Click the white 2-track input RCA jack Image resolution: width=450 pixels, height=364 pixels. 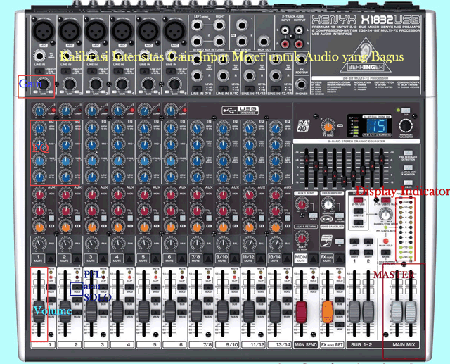285,30
